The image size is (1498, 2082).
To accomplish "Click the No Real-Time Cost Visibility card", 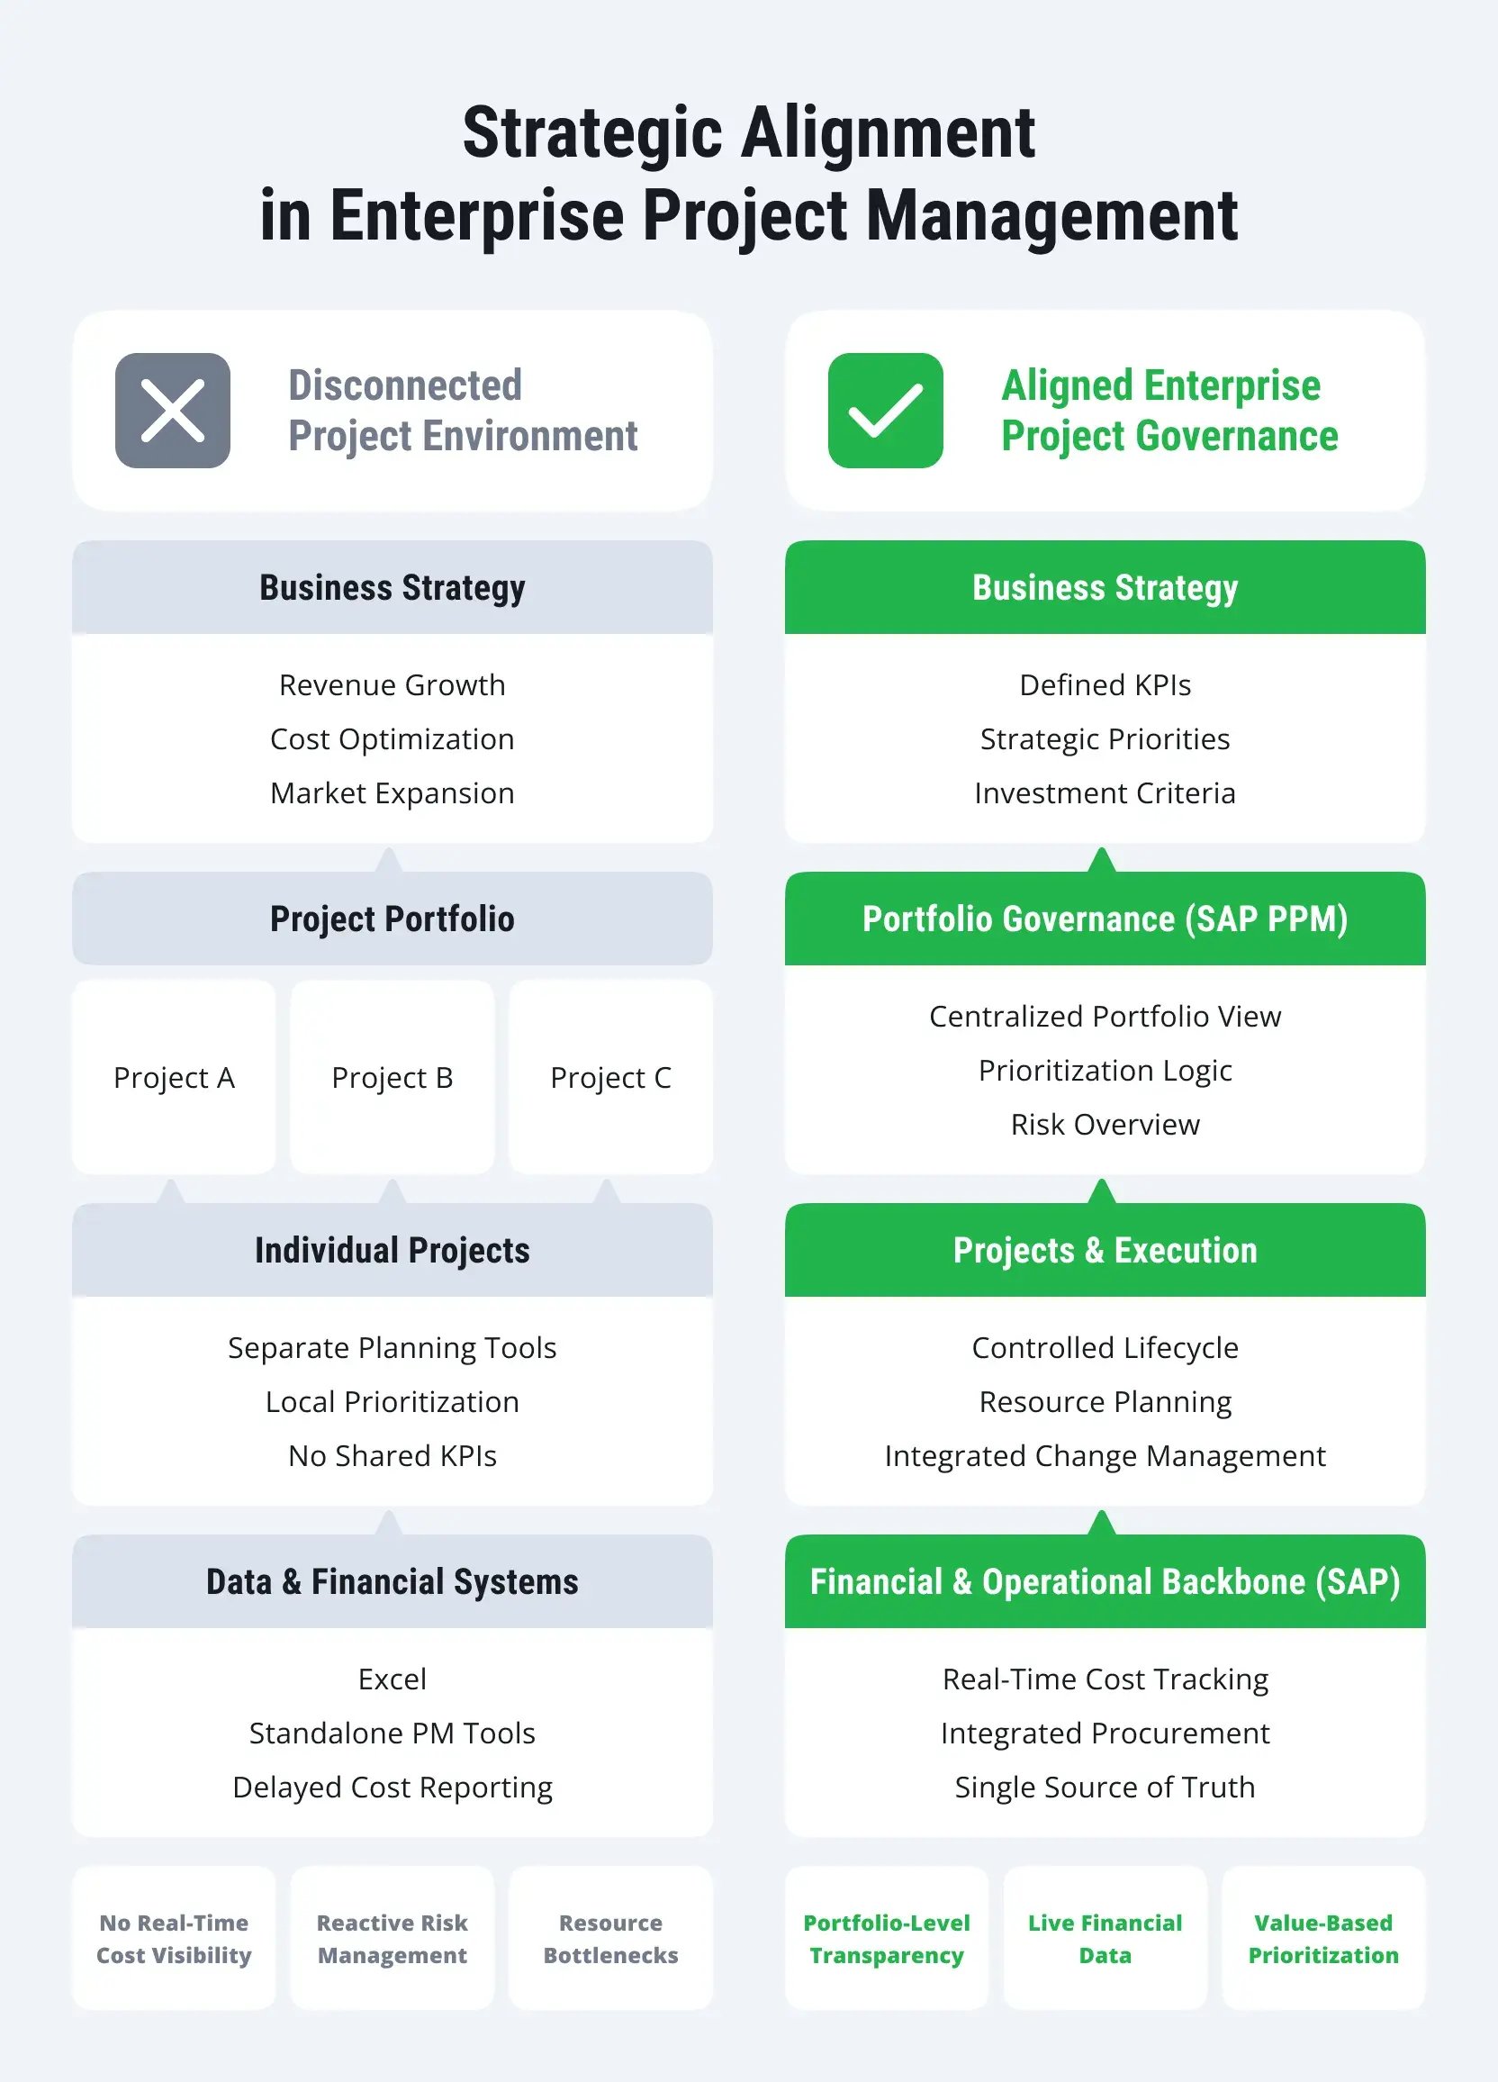I will [x=174, y=1939].
